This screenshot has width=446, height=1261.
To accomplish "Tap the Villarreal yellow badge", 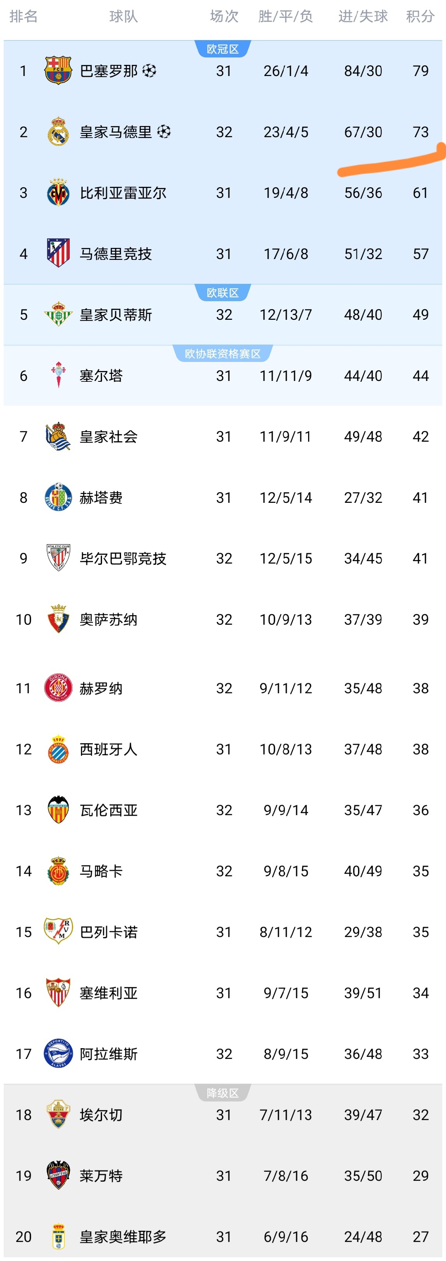I will pyautogui.click(x=58, y=193).
